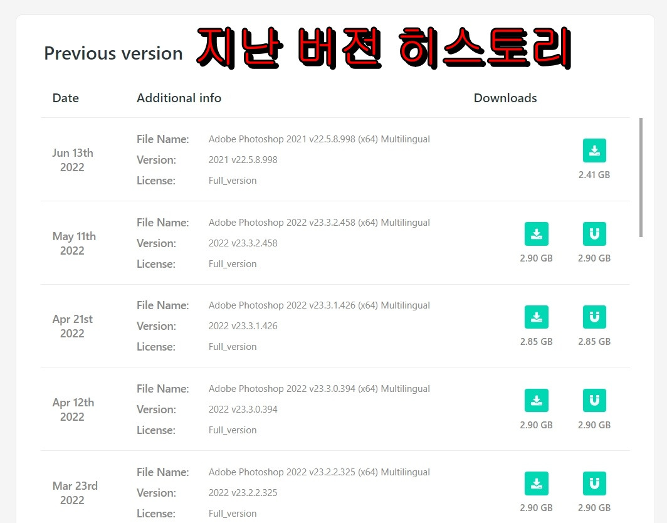Open the torrent download icon beside 2.90 GB for May 11th
The width and height of the screenshot is (667, 523).
[x=594, y=234]
